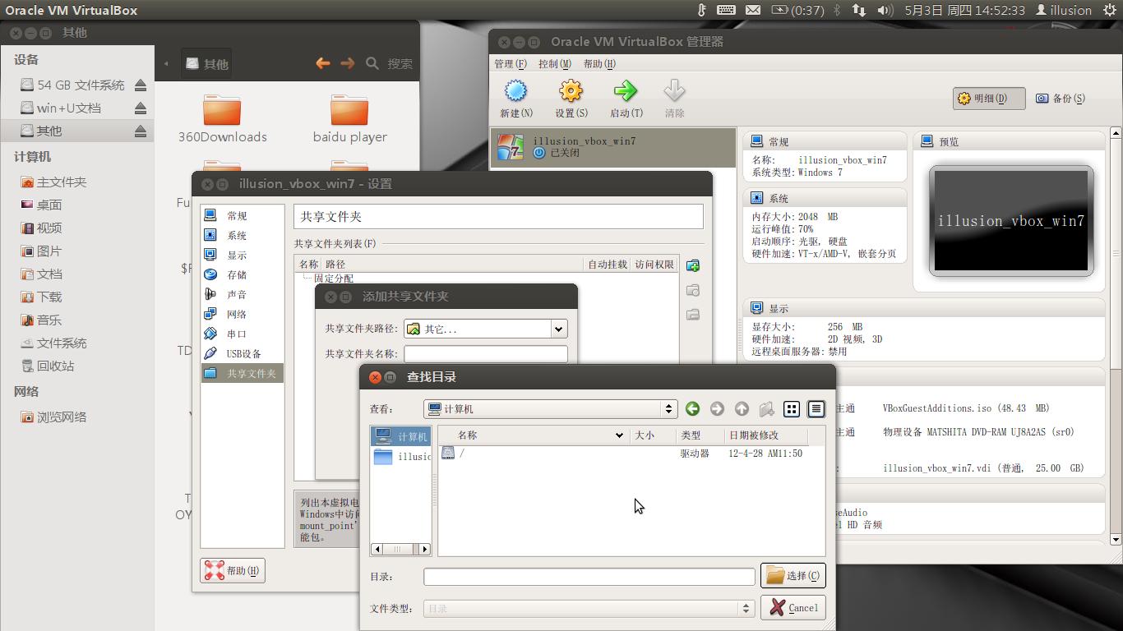Click the edit shared folder icon
Viewport: 1123px width, 631px height.
693,290
